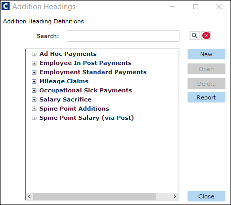The image size is (231, 205).
Task: Expand Employee In Post Payments node
Action: point(34,63)
